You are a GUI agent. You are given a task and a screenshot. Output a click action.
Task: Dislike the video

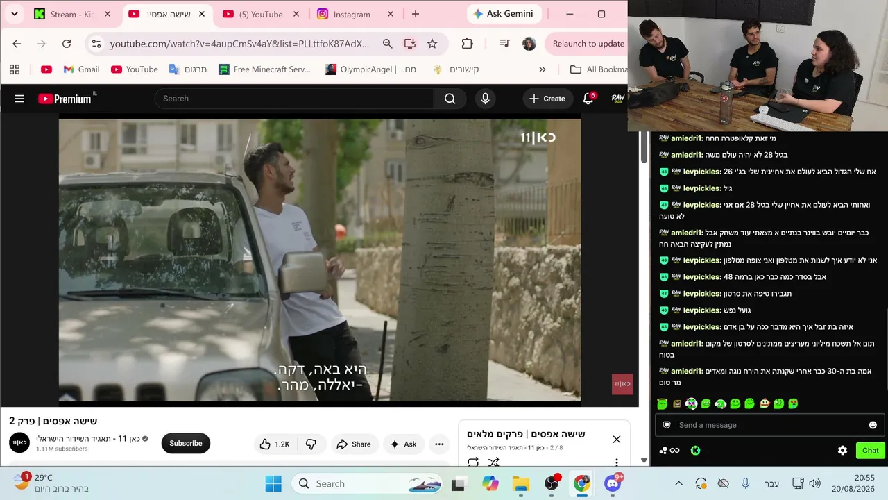pos(311,444)
